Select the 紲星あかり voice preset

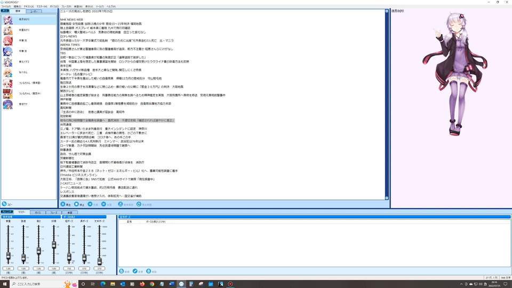29,30
